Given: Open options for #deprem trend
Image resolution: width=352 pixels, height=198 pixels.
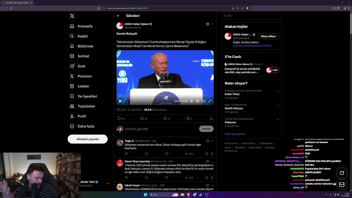Looking at the screenshot, I should [x=277, y=119].
